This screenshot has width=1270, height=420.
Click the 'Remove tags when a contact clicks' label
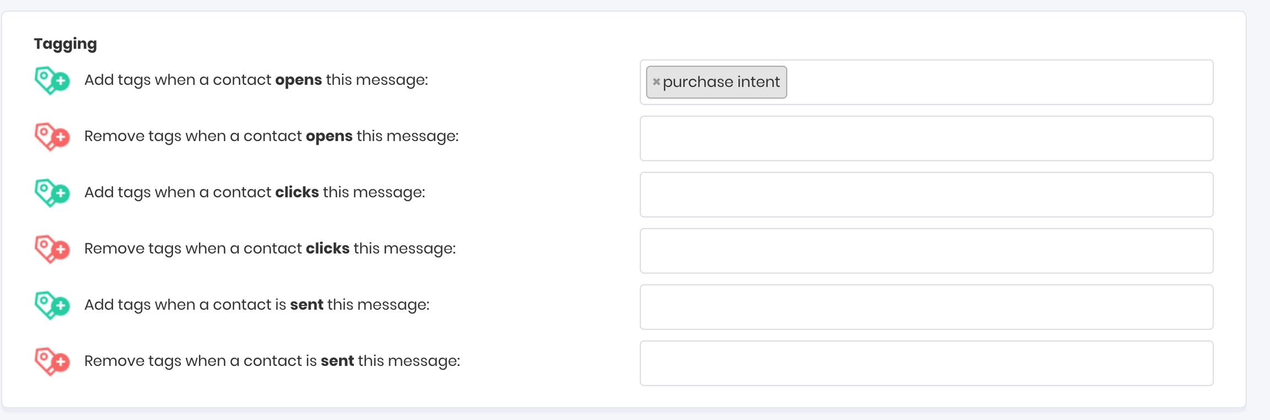(270, 249)
